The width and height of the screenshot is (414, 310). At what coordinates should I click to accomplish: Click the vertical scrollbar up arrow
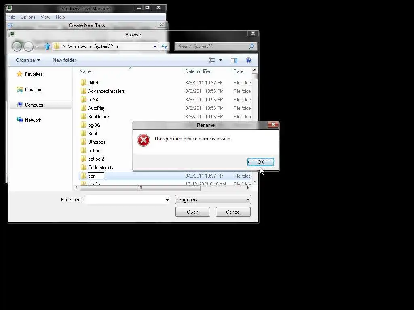pyautogui.click(x=255, y=70)
